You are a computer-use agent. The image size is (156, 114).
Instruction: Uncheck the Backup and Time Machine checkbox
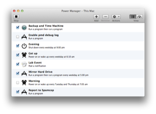(x=18, y=28)
